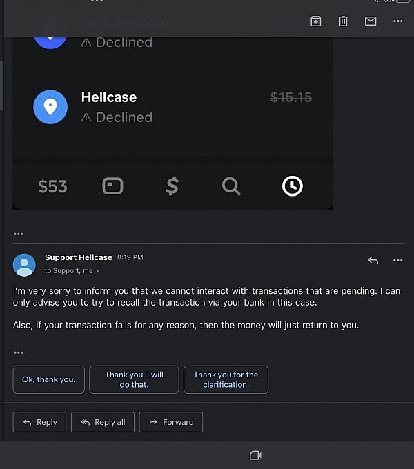Expand the recipient details next to 'to Support, me'
This screenshot has height=469, width=414.
click(x=97, y=270)
